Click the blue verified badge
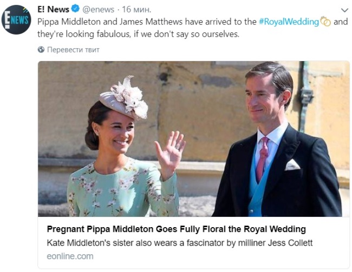352x272 pixels. point(75,9)
